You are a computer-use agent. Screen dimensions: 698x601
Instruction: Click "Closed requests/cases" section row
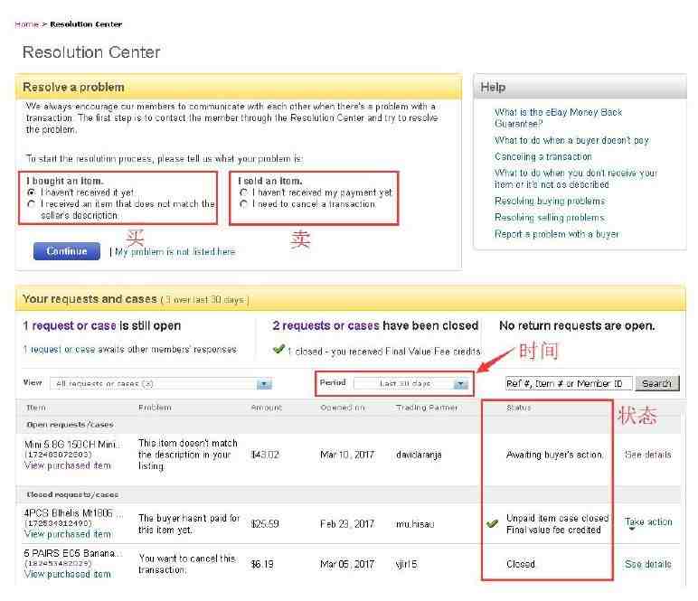click(348, 494)
